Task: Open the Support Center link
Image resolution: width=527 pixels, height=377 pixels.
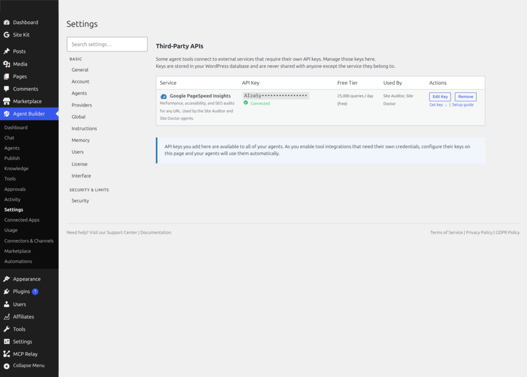Action: 121,232
